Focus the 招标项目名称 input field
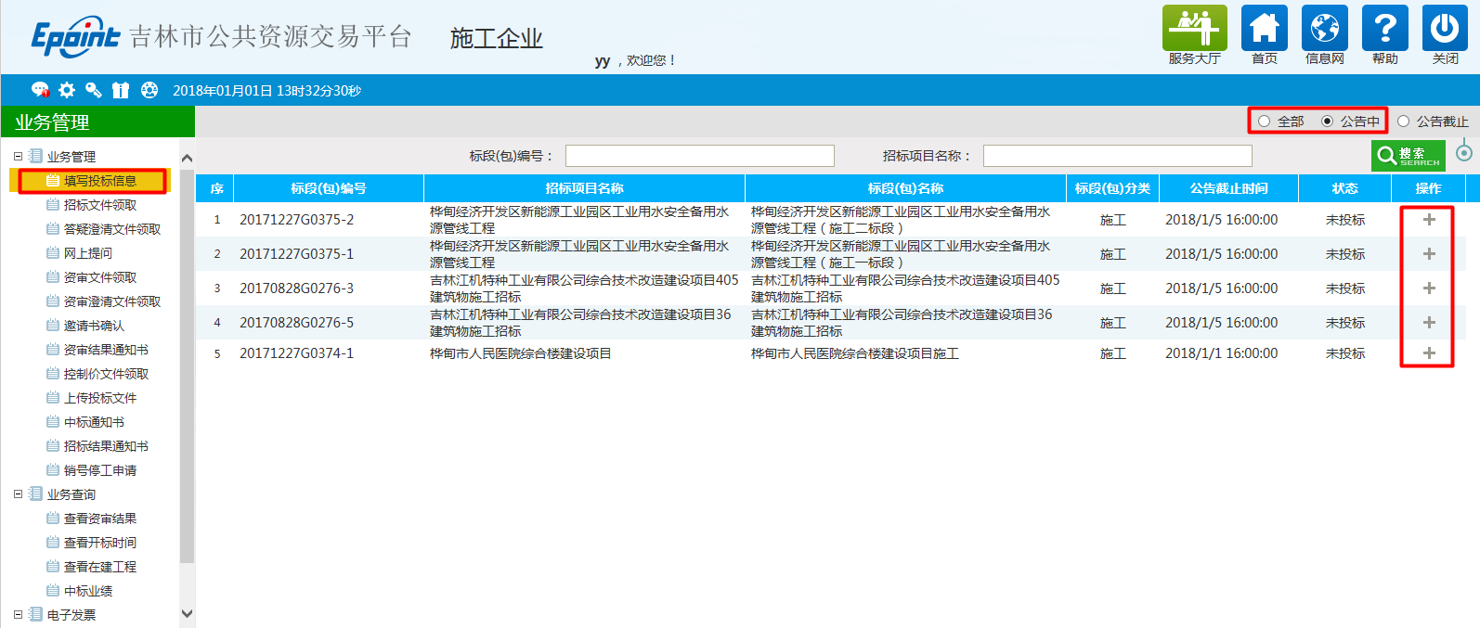Viewport: 1480px width, 628px height. pos(1118,156)
